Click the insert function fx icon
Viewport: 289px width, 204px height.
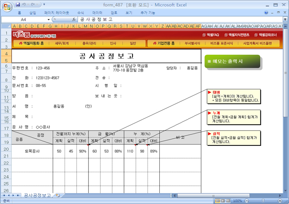(74, 20)
